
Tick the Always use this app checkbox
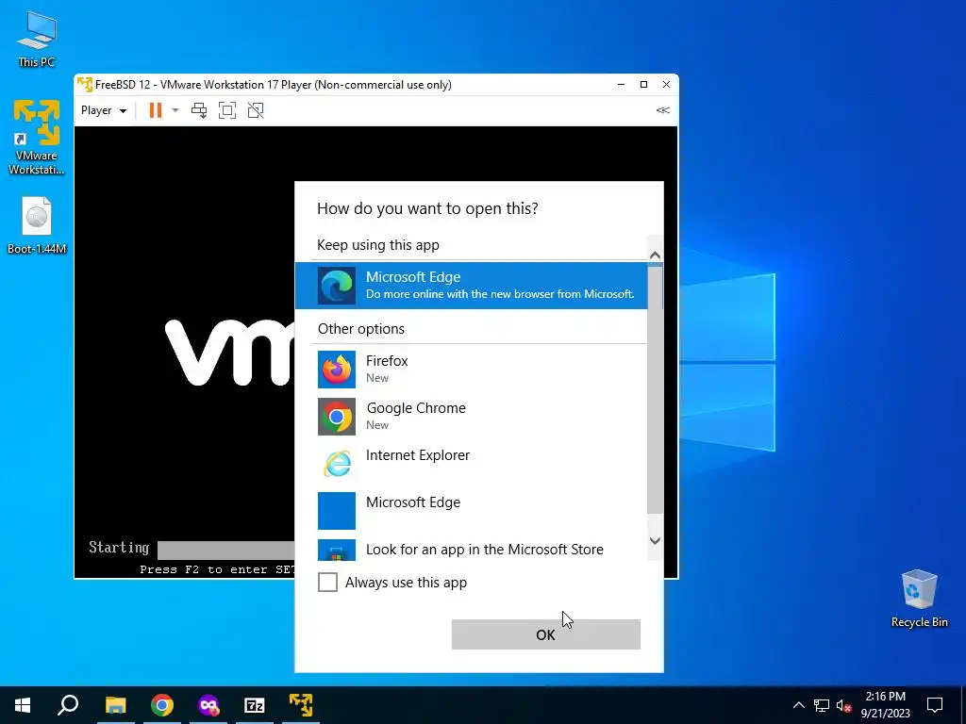click(327, 582)
